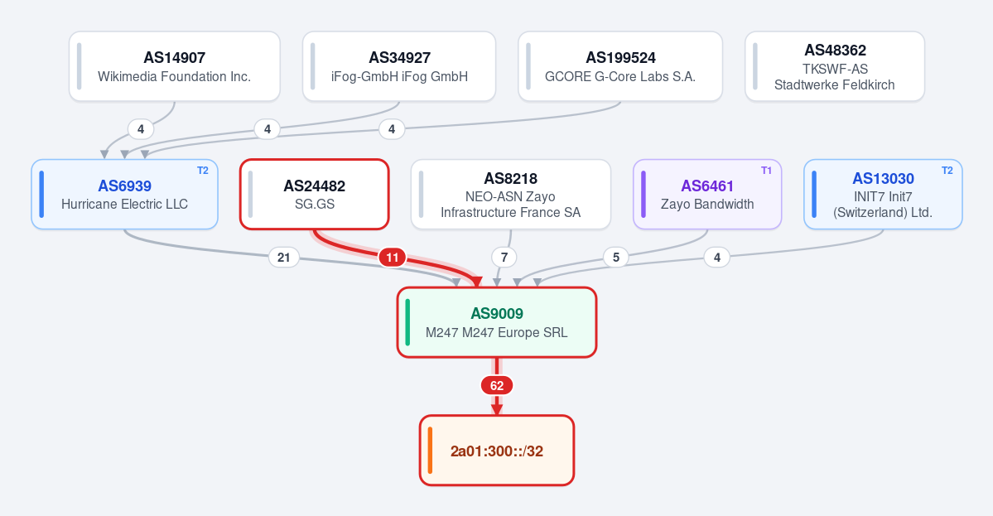
Task: Click the red 11 edge count badge
Action: [392, 258]
